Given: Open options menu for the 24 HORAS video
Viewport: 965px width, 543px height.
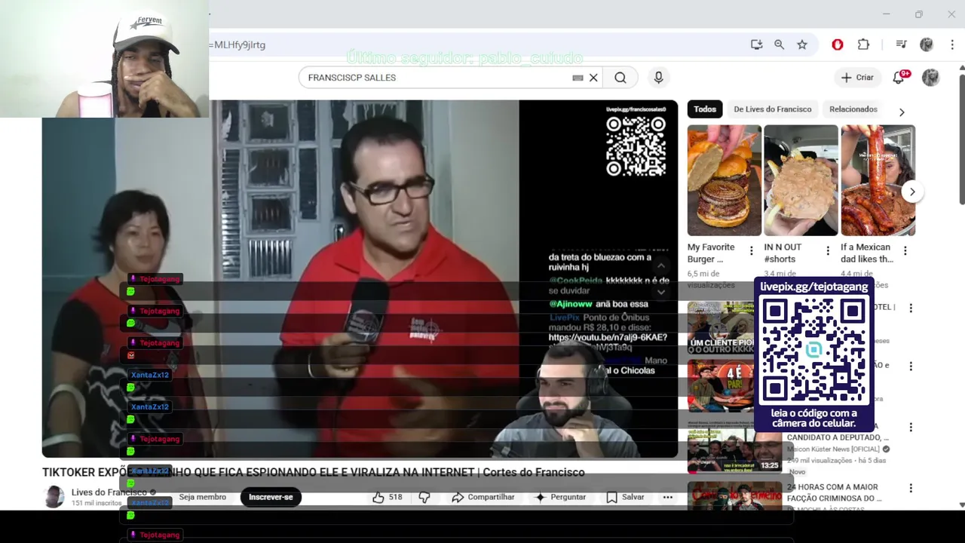Looking at the screenshot, I should (911, 488).
